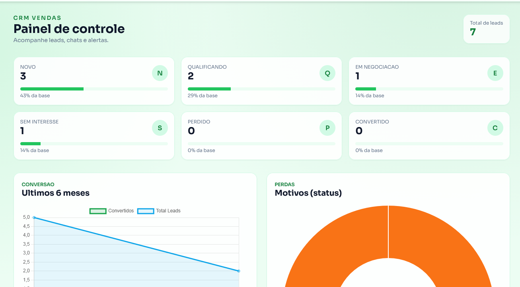The image size is (520, 287).
Task: Click the E badge on Em Negociacao card
Action: click(495, 73)
